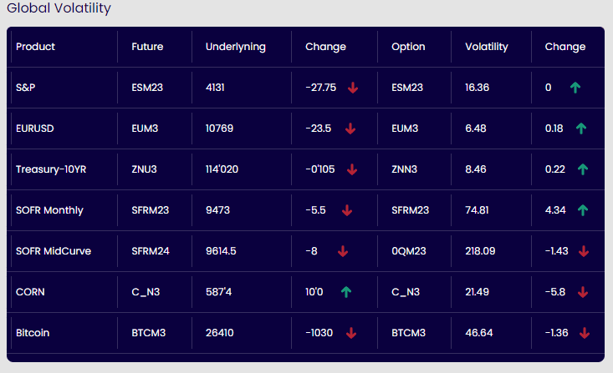Select the SOFR MidCurve product name
Screen dimensions: 613x373
click(x=54, y=251)
